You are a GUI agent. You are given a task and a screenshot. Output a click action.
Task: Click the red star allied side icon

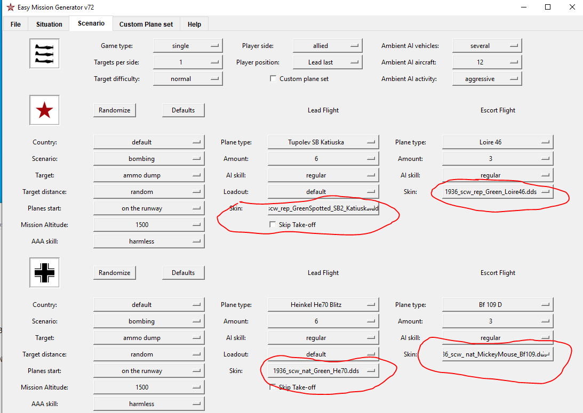pyautogui.click(x=44, y=110)
